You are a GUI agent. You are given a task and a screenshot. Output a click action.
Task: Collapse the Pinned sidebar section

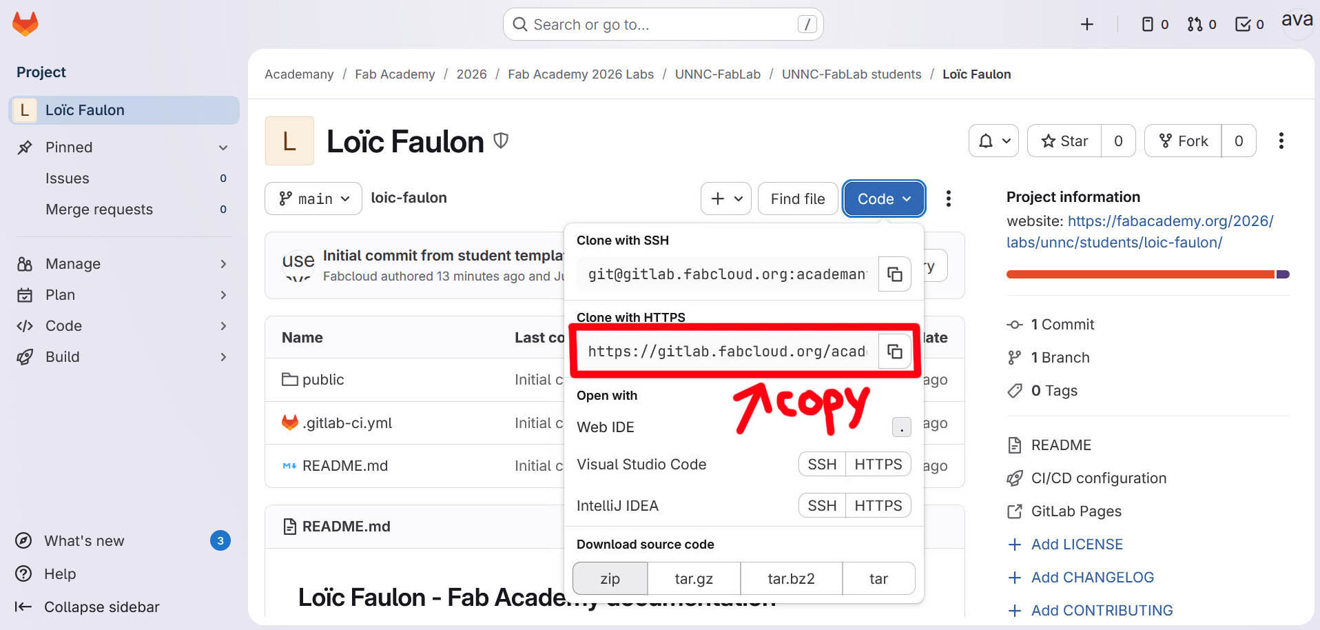[223, 148]
